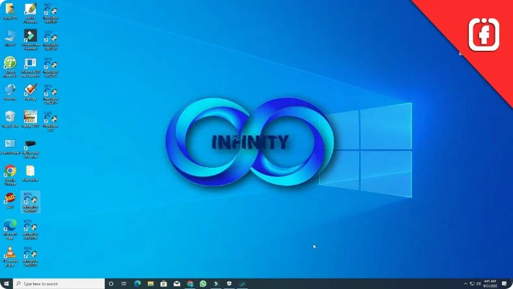Open Microsoft Store from taskbar
The width and height of the screenshot is (513, 289).
point(164,284)
